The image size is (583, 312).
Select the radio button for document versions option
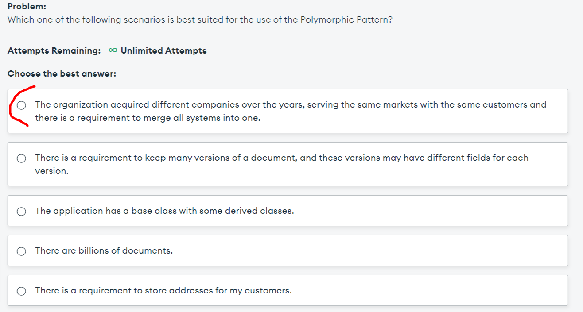pos(21,158)
